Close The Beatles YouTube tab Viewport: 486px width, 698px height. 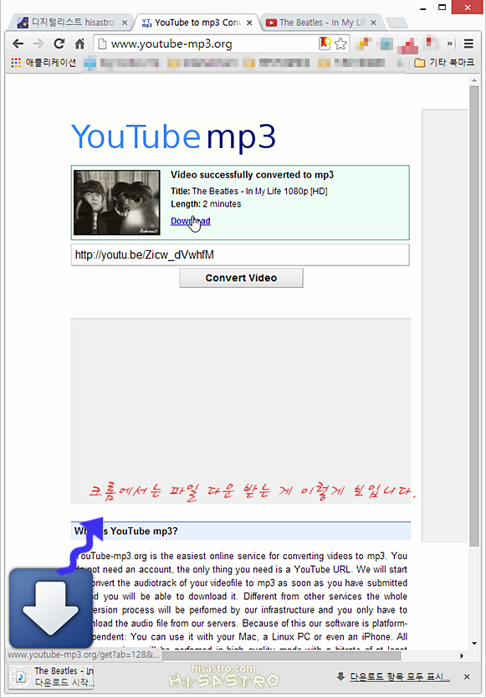373,23
